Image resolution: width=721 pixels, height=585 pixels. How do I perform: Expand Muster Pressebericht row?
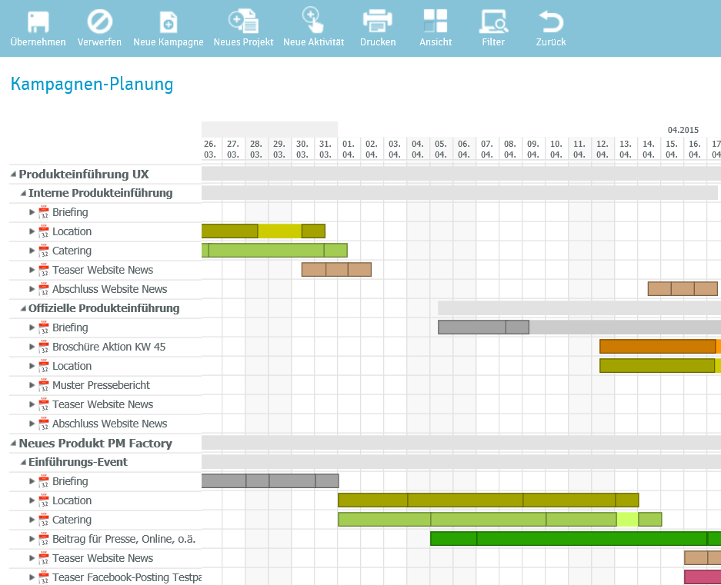32,385
